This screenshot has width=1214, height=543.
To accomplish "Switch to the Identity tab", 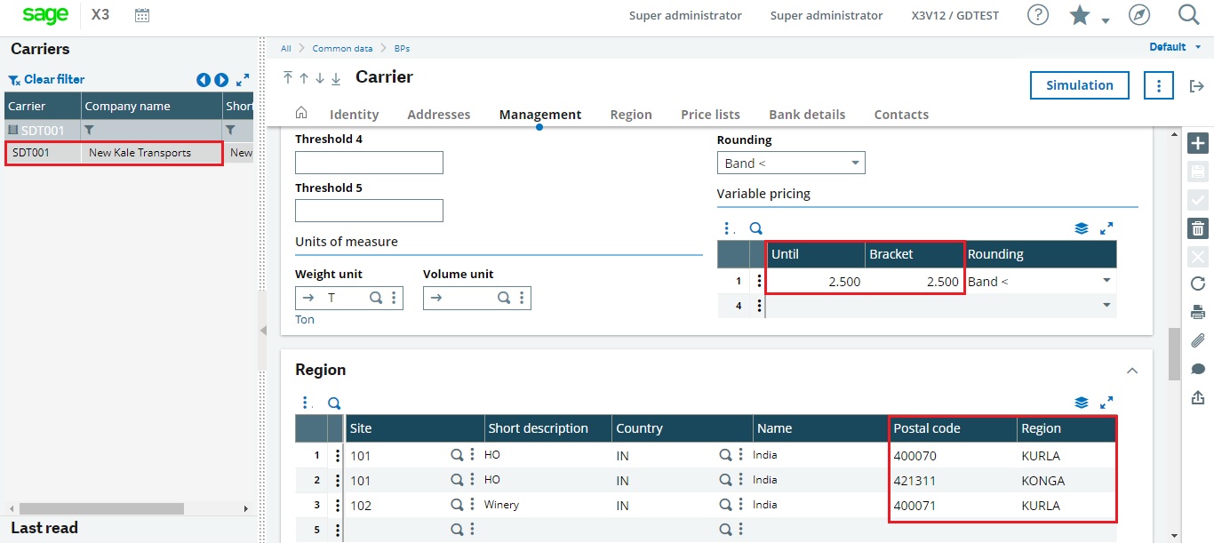I will pyautogui.click(x=354, y=114).
